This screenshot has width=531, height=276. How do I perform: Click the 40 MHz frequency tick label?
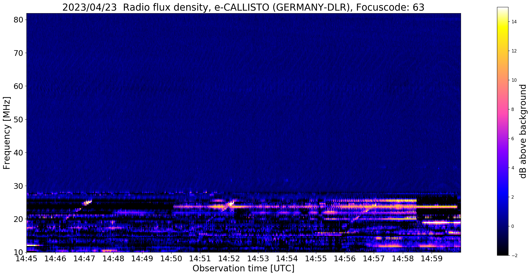(18, 153)
